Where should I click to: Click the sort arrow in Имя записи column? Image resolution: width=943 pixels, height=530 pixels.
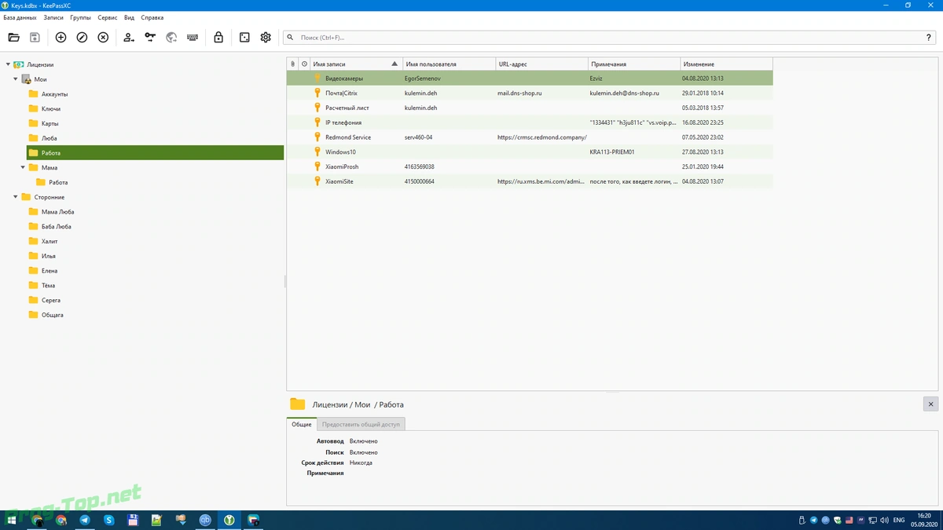coord(394,64)
